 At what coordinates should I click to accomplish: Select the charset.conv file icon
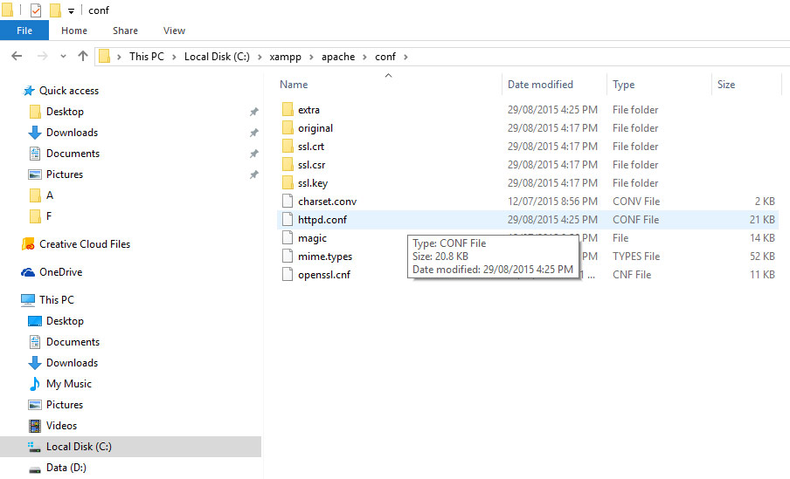288,202
